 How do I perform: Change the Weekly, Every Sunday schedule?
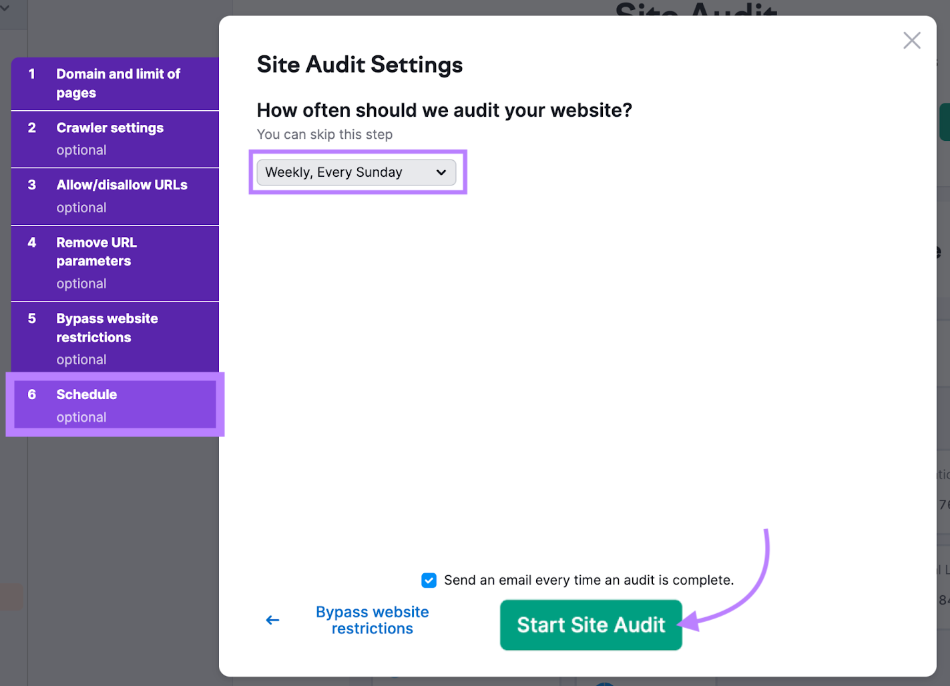357,172
